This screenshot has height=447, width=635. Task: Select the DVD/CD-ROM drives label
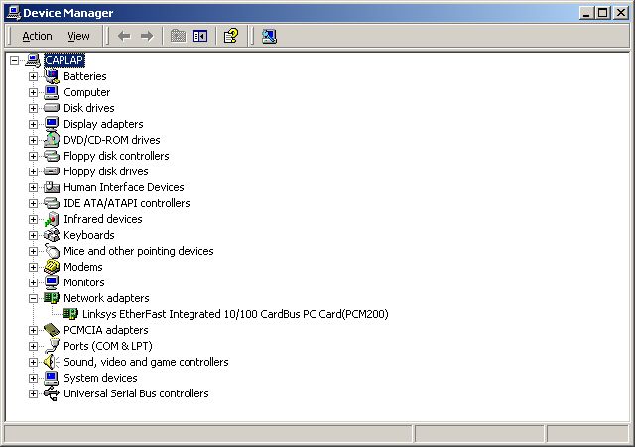[x=112, y=140]
